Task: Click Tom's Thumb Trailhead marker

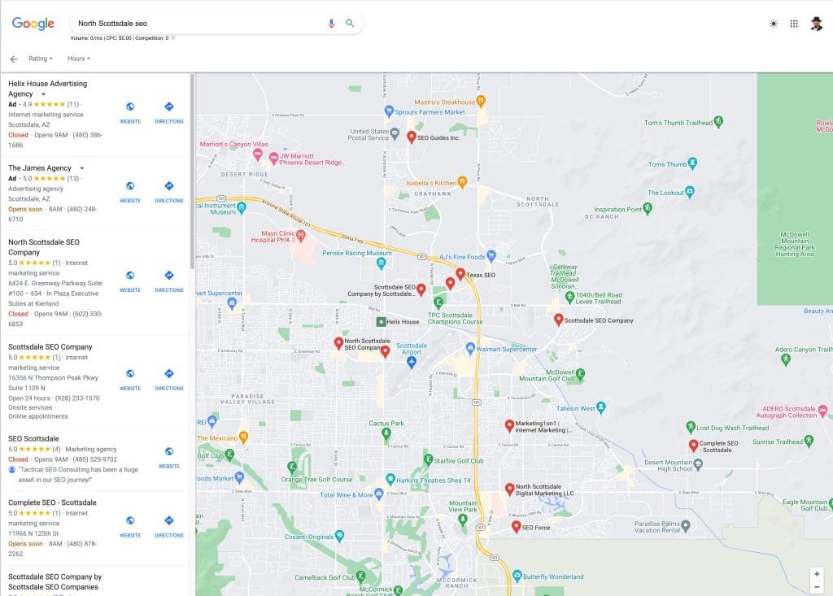Action: [718, 122]
